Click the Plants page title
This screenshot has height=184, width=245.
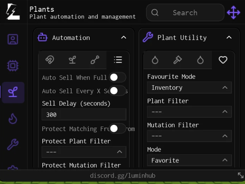[x=42, y=9]
